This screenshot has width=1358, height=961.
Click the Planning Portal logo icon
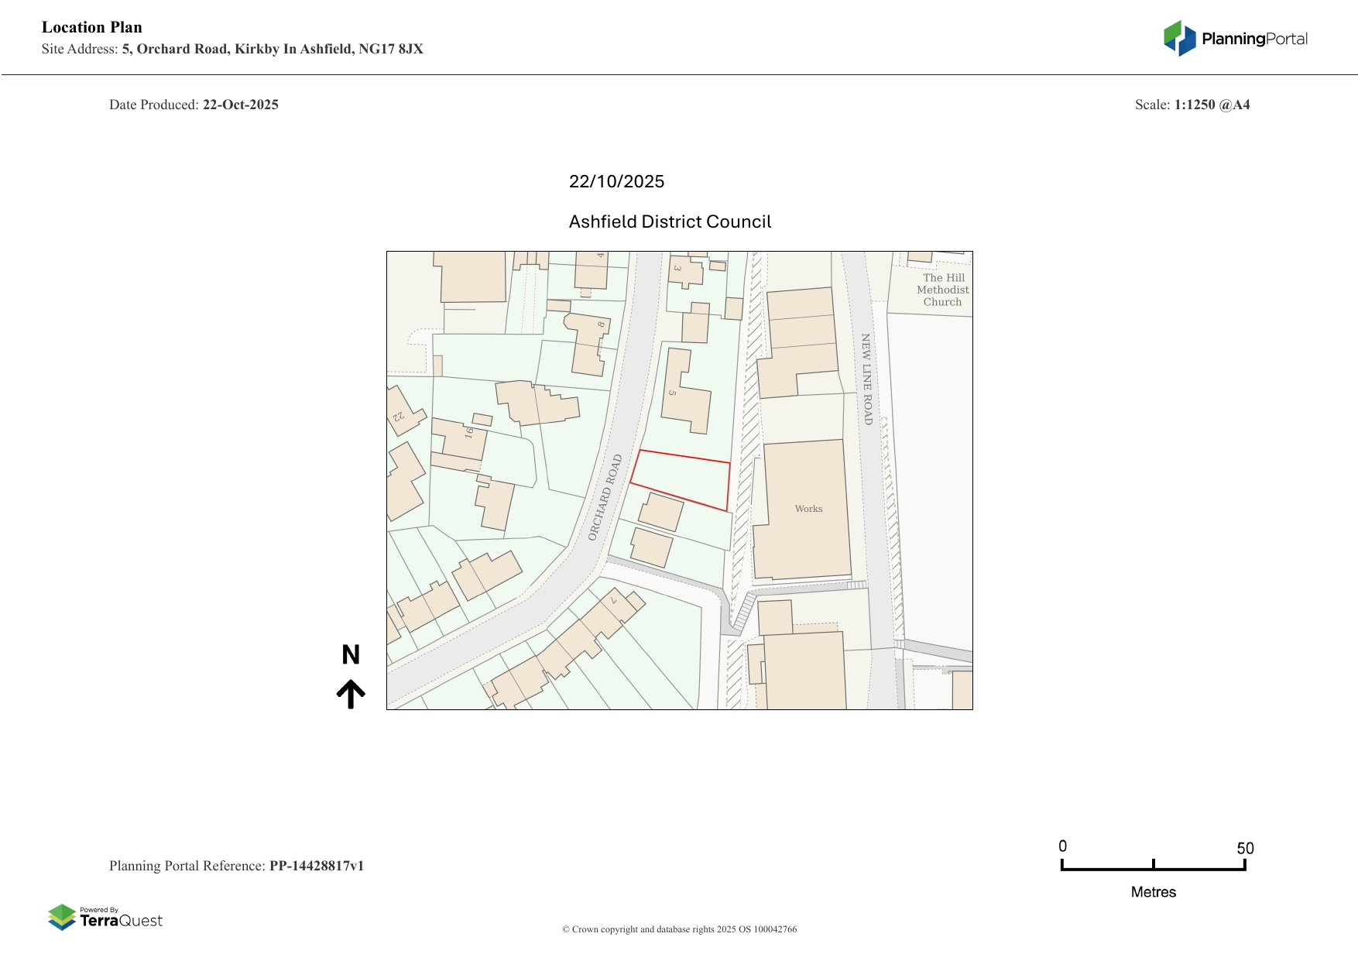pyautogui.click(x=1178, y=39)
